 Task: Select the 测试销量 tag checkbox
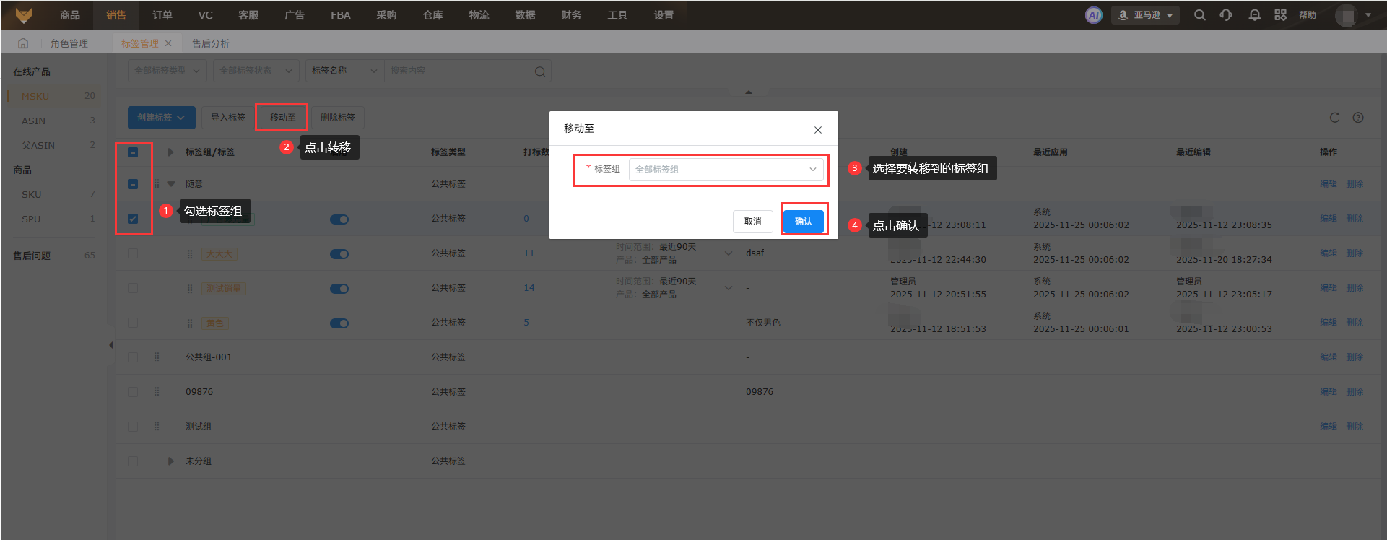(133, 288)
